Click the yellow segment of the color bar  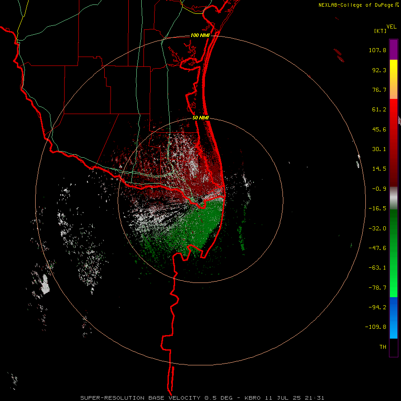(393, 79)
